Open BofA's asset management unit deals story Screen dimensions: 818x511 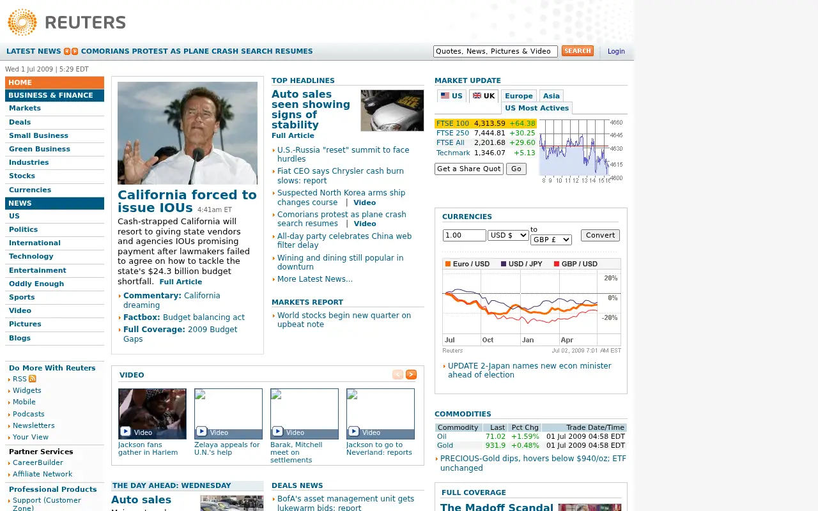tap(346, 503)
